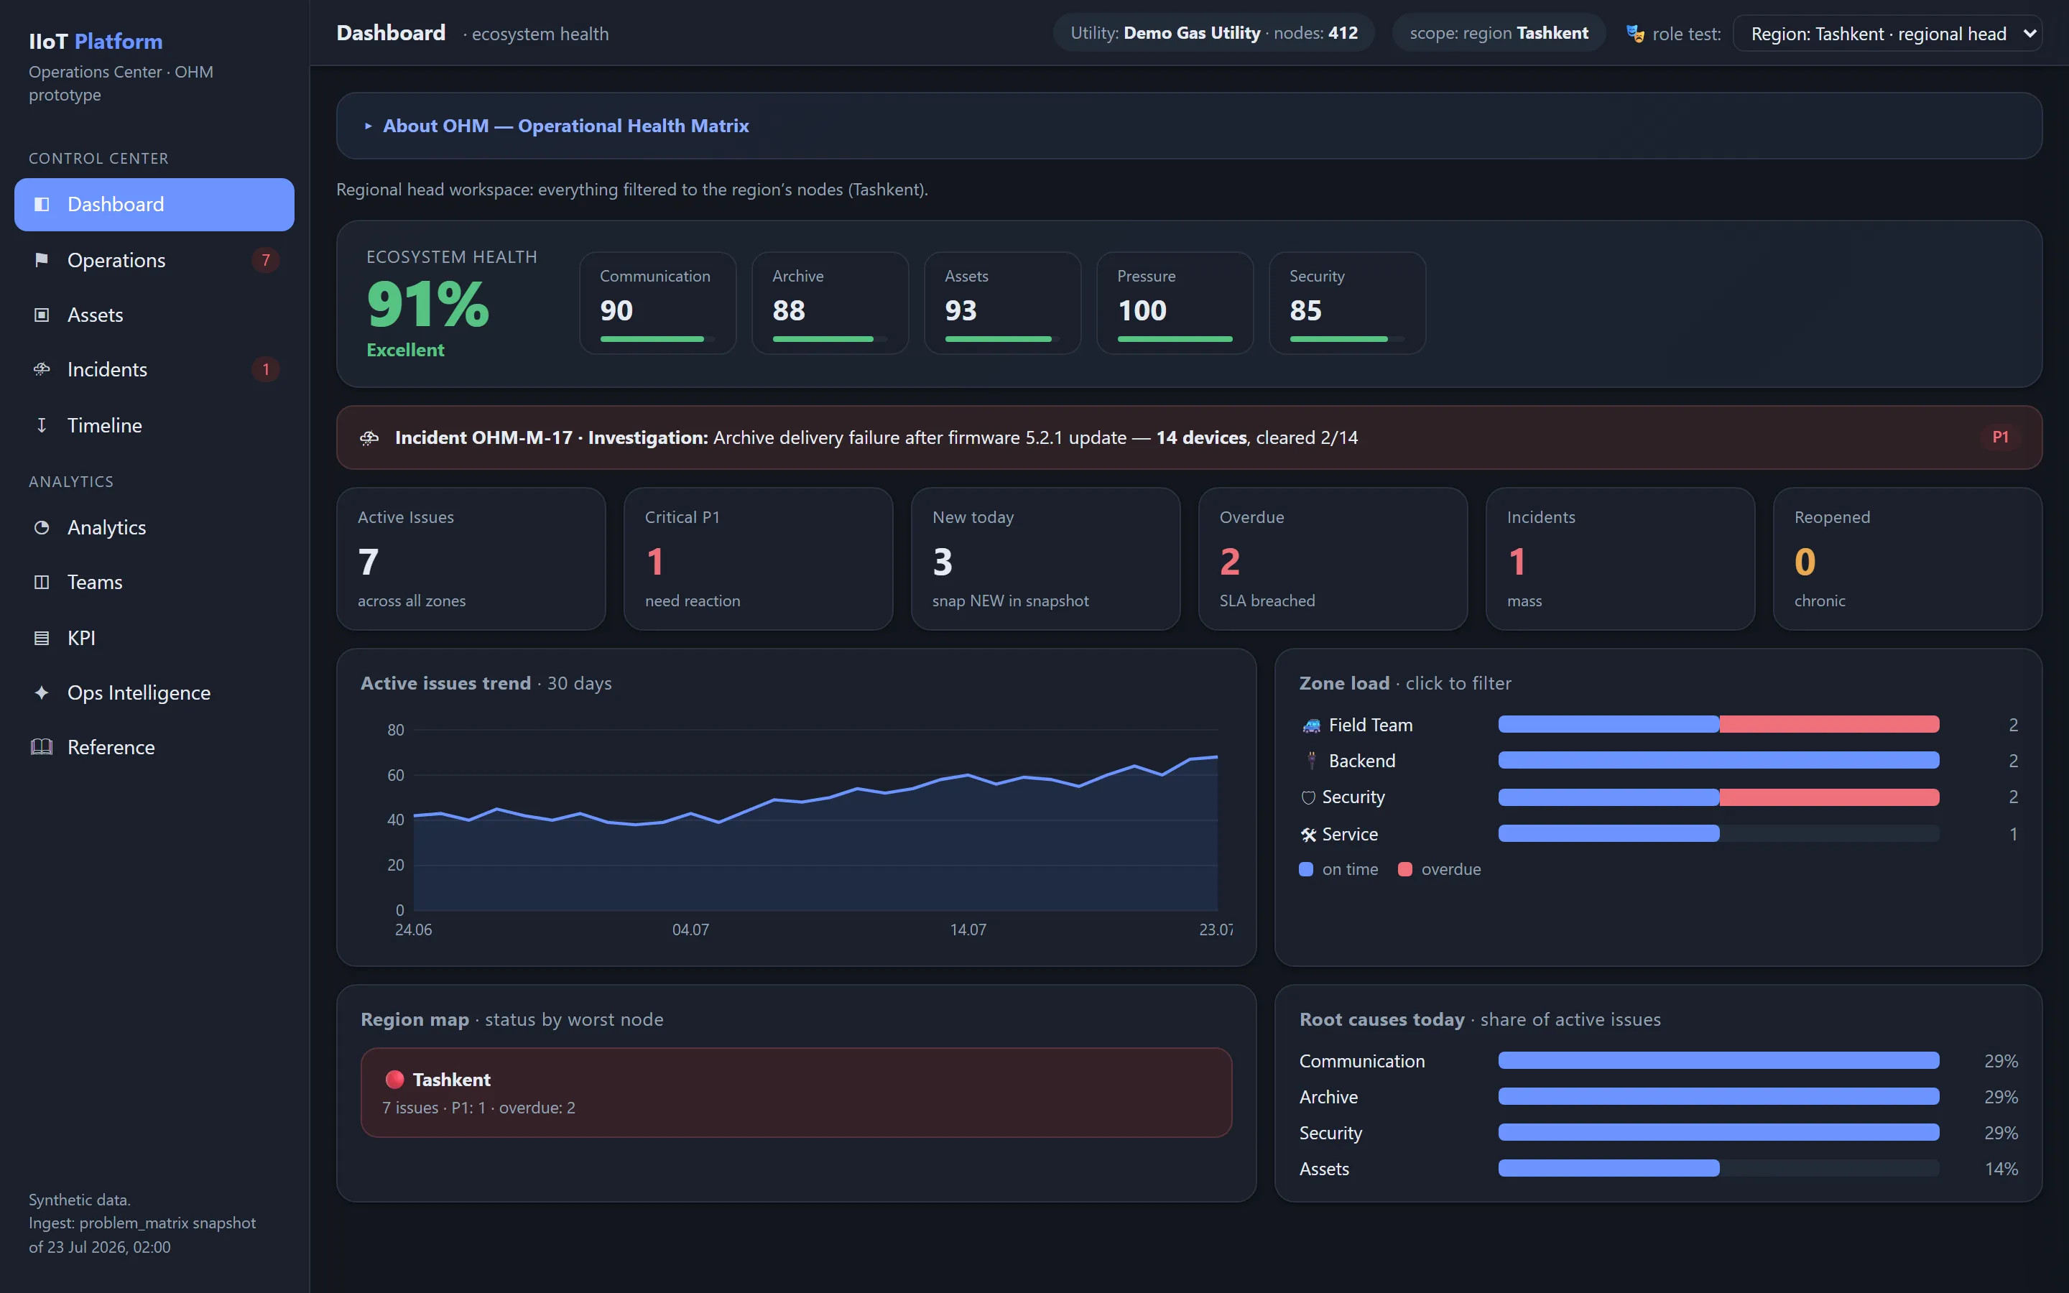This screenshot has height=1293, width=2069.
Task: Click the Operations badge showing 7
Action: [x=265, y=260]
